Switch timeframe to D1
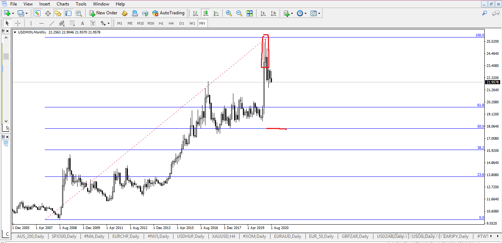Screen dimensions: 502x243 click(182, 23)
